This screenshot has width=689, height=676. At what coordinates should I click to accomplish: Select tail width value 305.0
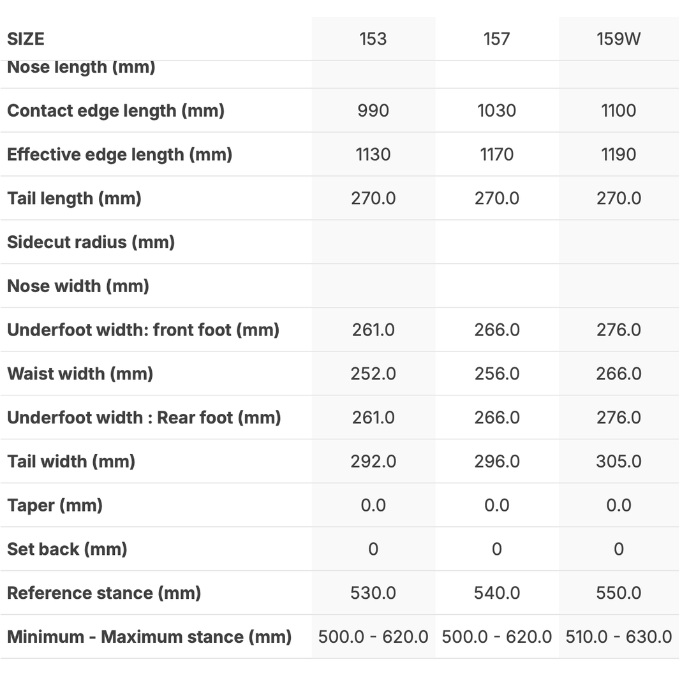point(618,461)
